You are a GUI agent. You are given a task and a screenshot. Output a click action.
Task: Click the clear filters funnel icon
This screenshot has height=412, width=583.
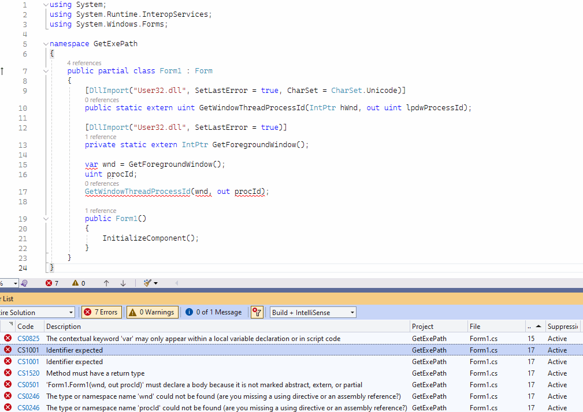[257, 312]
